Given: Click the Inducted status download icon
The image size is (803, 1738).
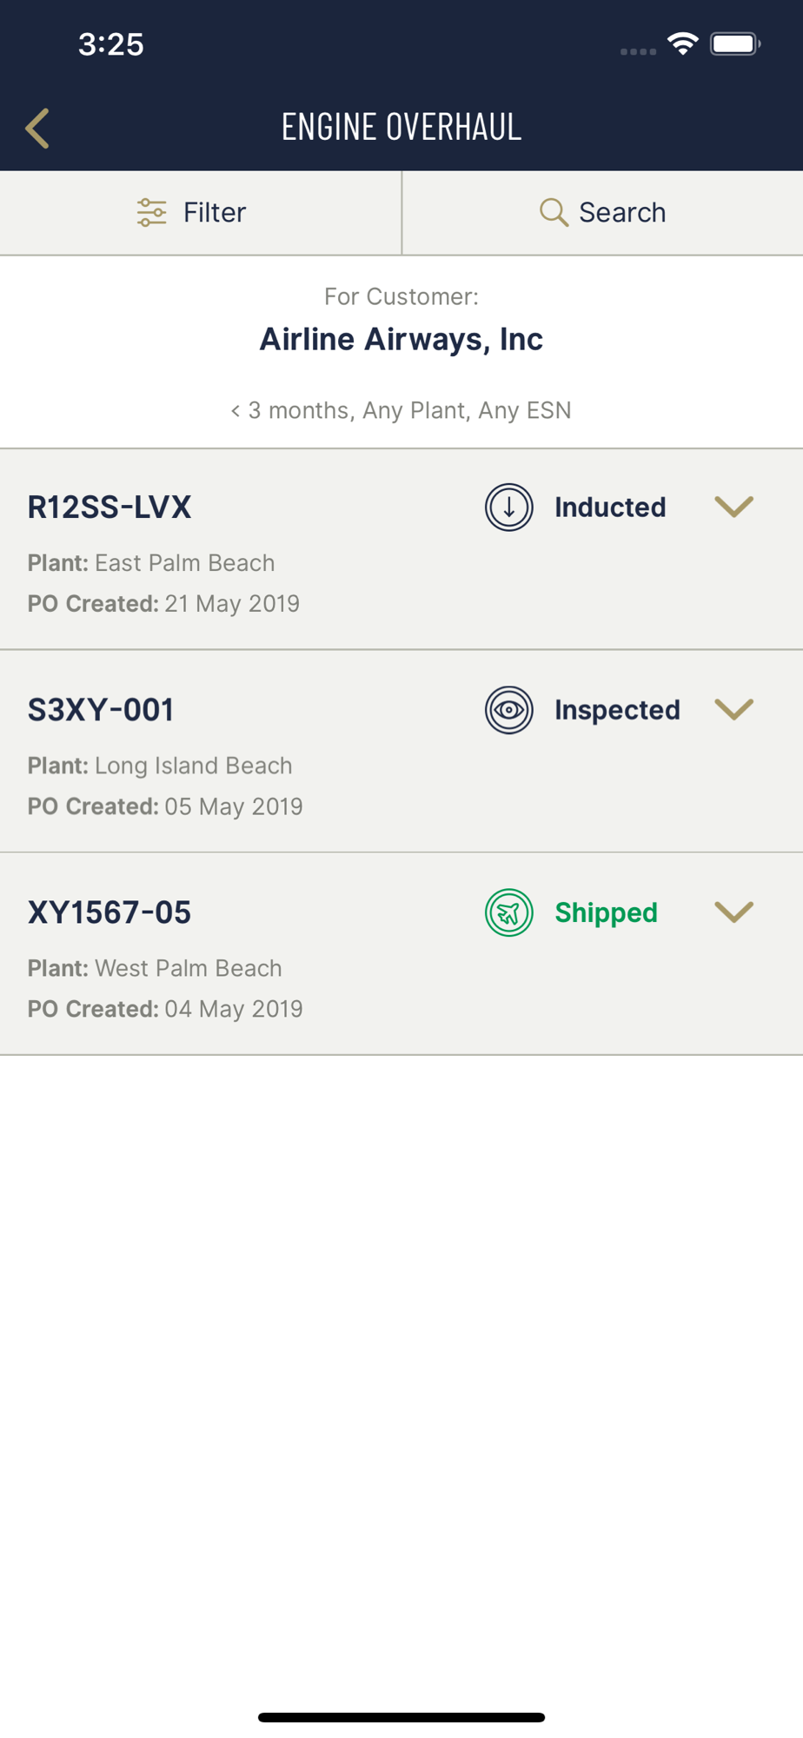Looking at the screenshot, I should 509,507.
